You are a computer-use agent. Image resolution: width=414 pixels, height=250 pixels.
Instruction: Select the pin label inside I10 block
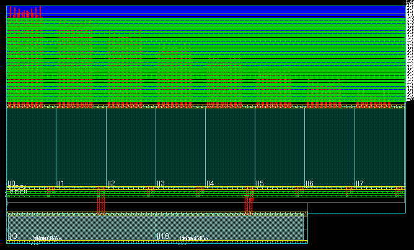(x=195, y=239)
